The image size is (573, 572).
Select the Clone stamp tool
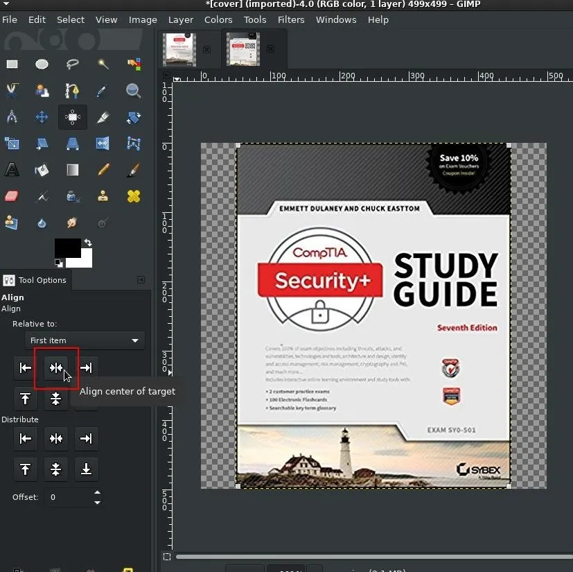click(103, 196)
